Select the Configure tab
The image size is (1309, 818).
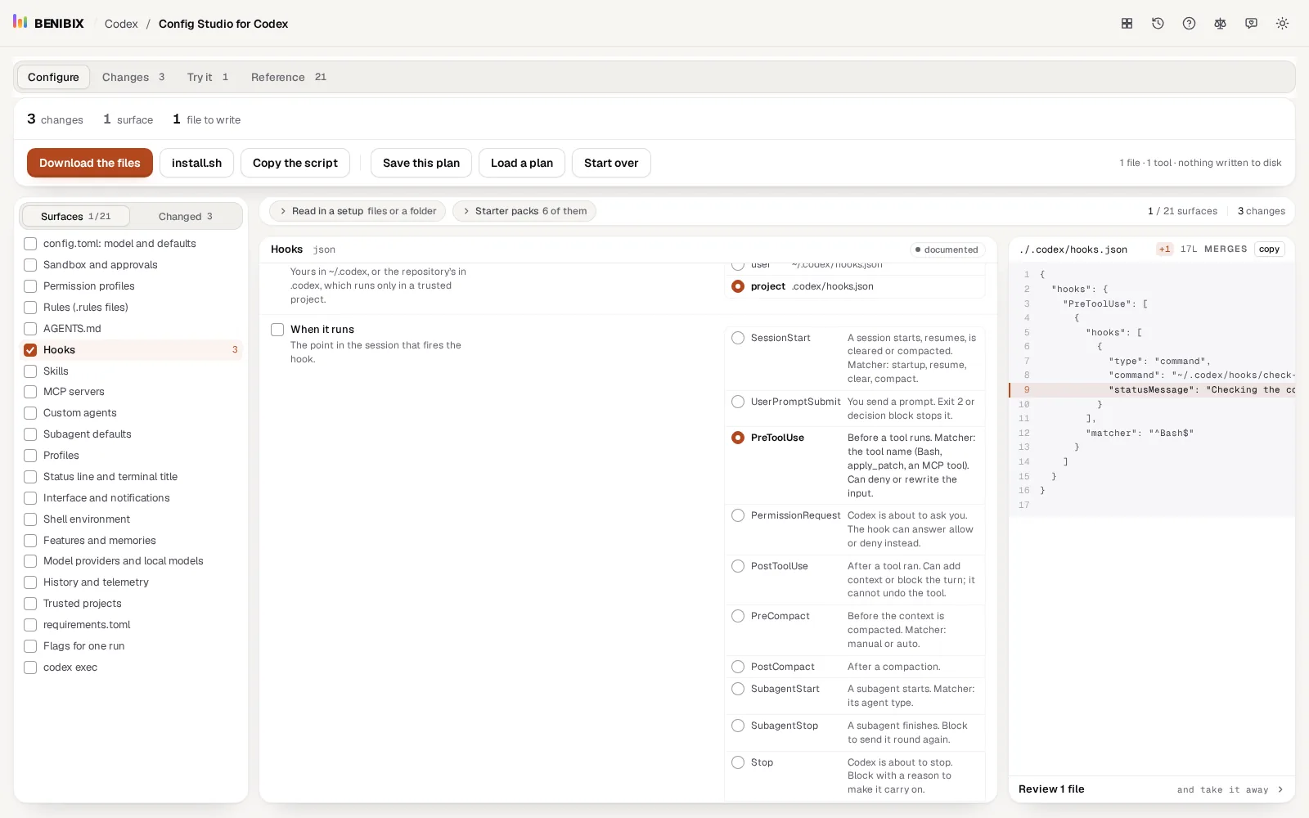click(x=53, y=77)
